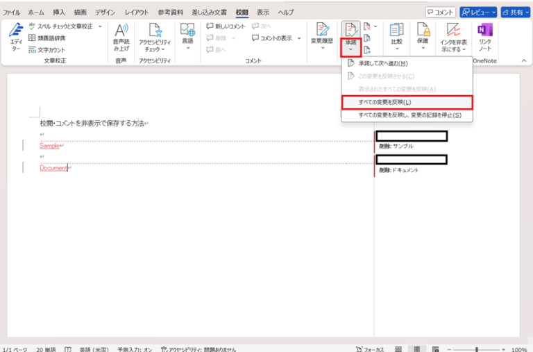This screenshot has height=352, width=533.
Task: Adjust the zoom slider in status bar
Action: [x=479, y=349]
